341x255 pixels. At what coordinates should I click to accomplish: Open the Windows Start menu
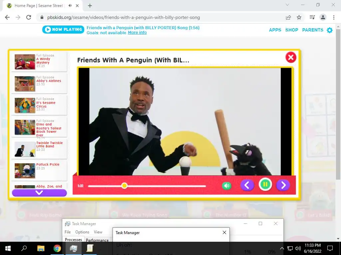(x=8, y=248)
